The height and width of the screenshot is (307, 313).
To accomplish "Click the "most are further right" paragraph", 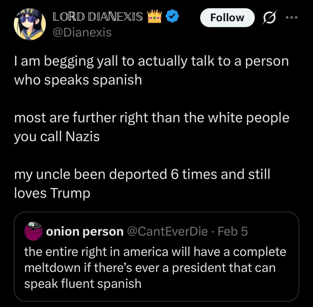I will click(x=151, y=127).
